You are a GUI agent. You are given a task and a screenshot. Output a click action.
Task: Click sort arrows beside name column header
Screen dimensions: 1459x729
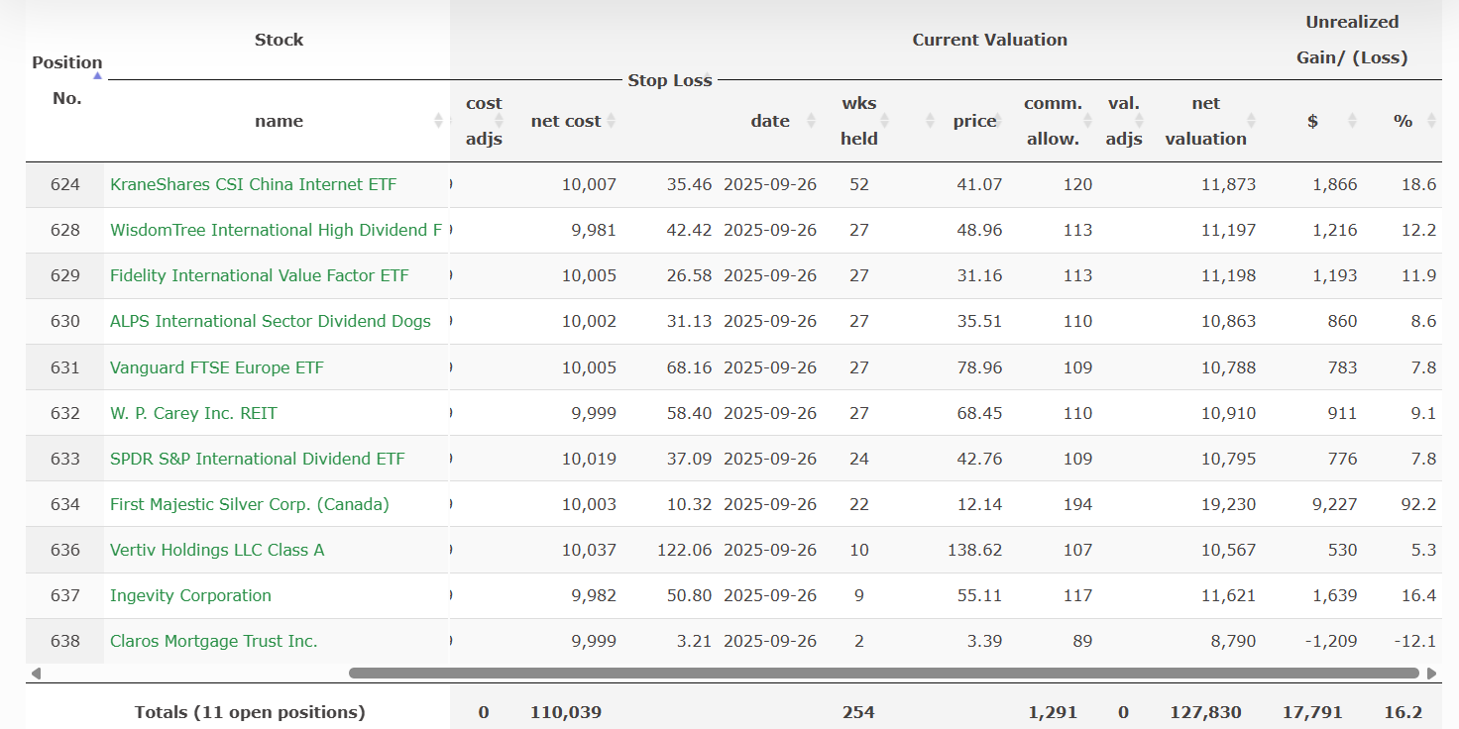[438, 121]
